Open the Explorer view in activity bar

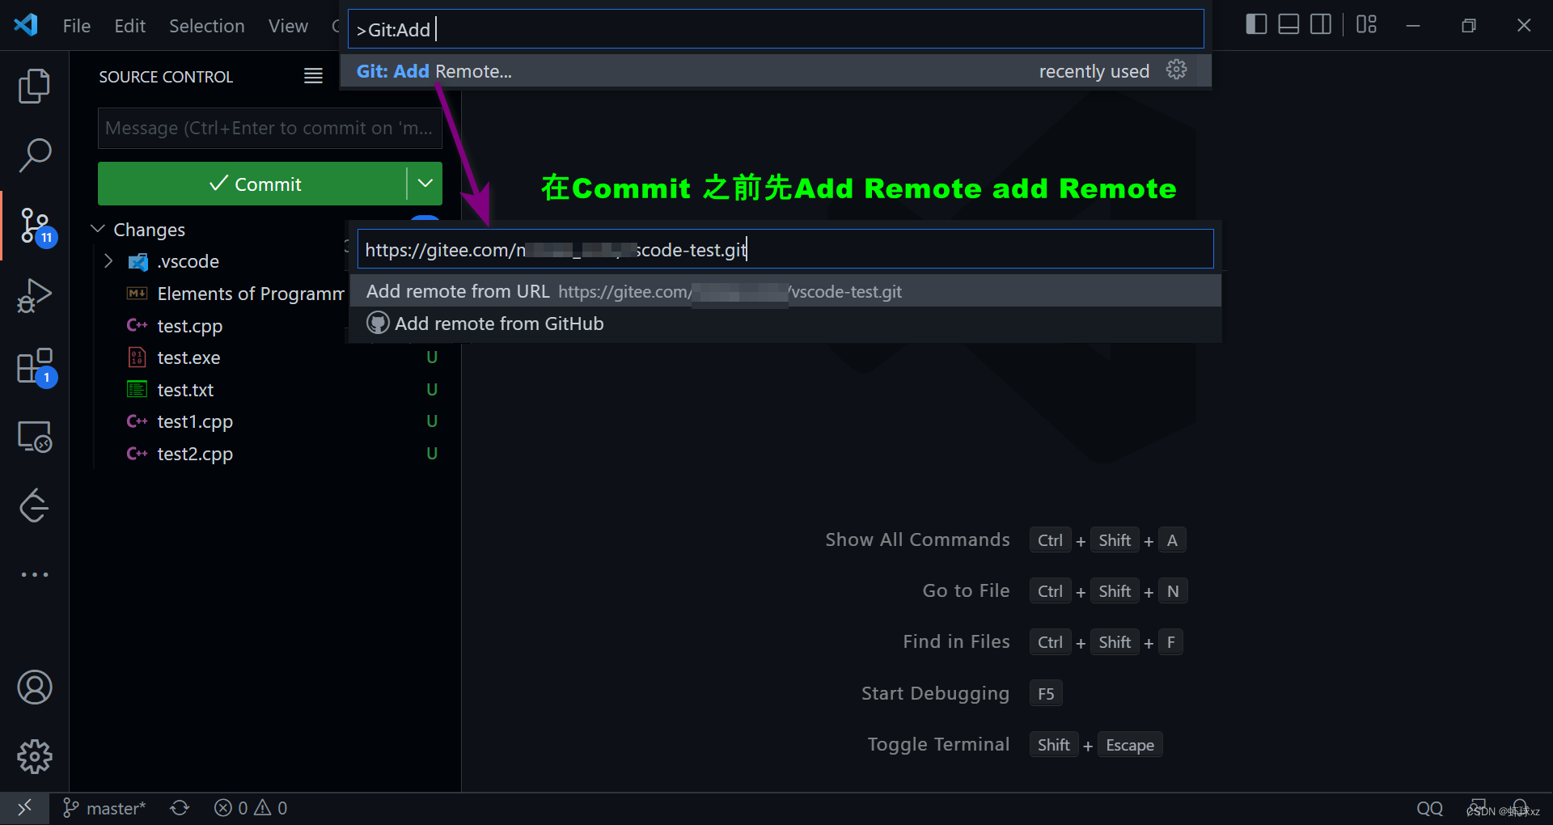34,86
